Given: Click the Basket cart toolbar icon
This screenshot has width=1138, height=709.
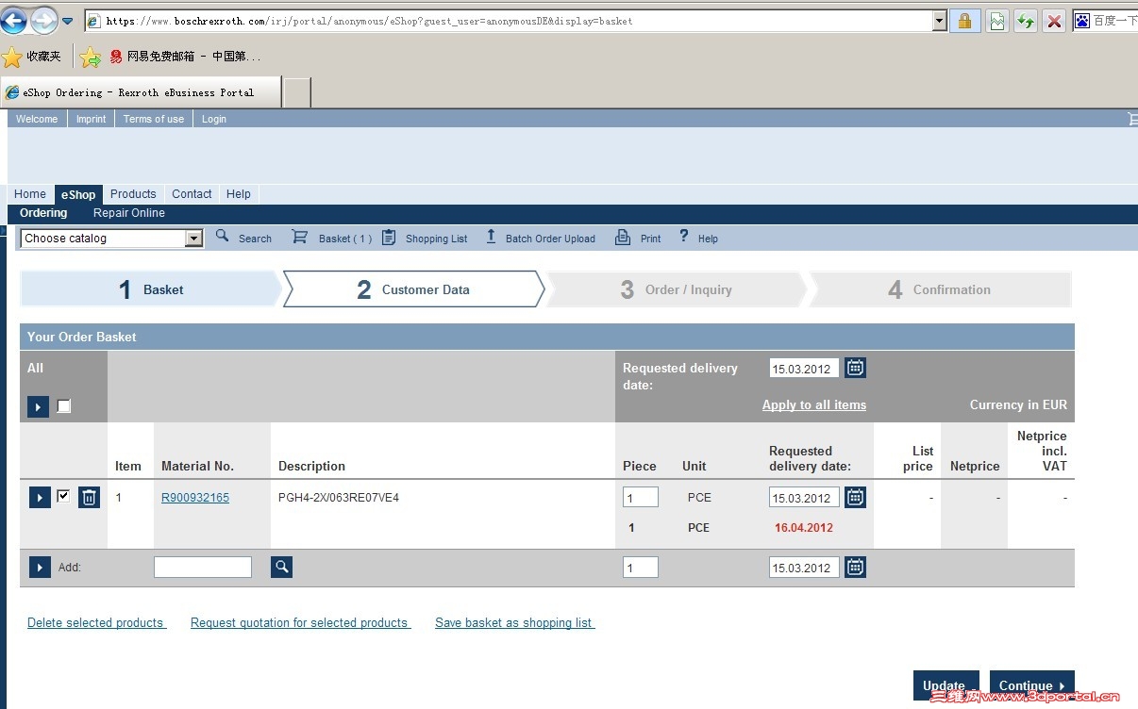Looking at the screenshot, I should (x=299, y=237).
